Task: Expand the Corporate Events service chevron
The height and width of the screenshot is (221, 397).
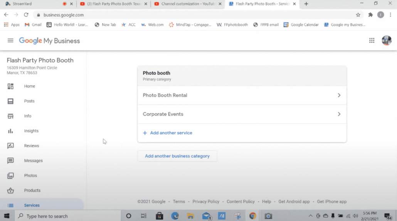Action: pyautogui.click(x=339, y=114)
